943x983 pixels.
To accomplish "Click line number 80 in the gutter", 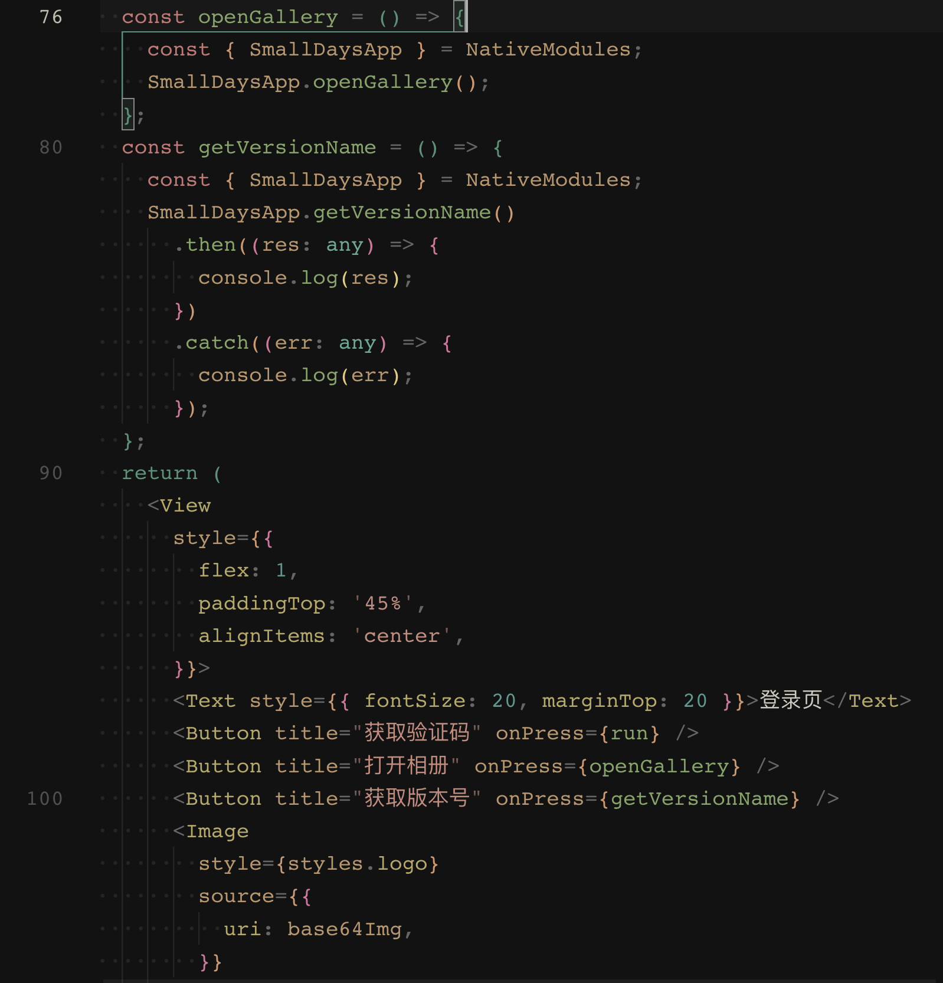I will coord(51,148).
